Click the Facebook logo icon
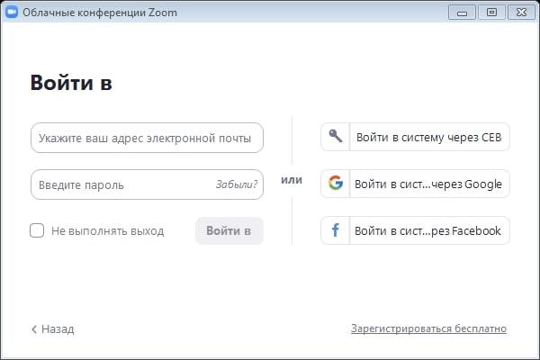This screenshot has width=540, height=360. pyautogui.click(x=335, y=229)
